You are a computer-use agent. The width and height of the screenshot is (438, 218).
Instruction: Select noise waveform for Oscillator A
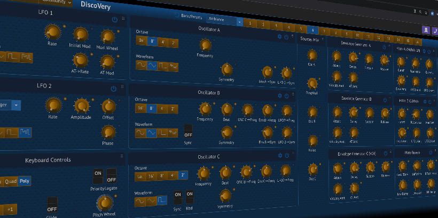coord(173,67)
